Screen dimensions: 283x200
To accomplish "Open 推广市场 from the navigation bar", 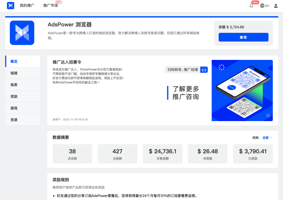I will pos(50,5).
